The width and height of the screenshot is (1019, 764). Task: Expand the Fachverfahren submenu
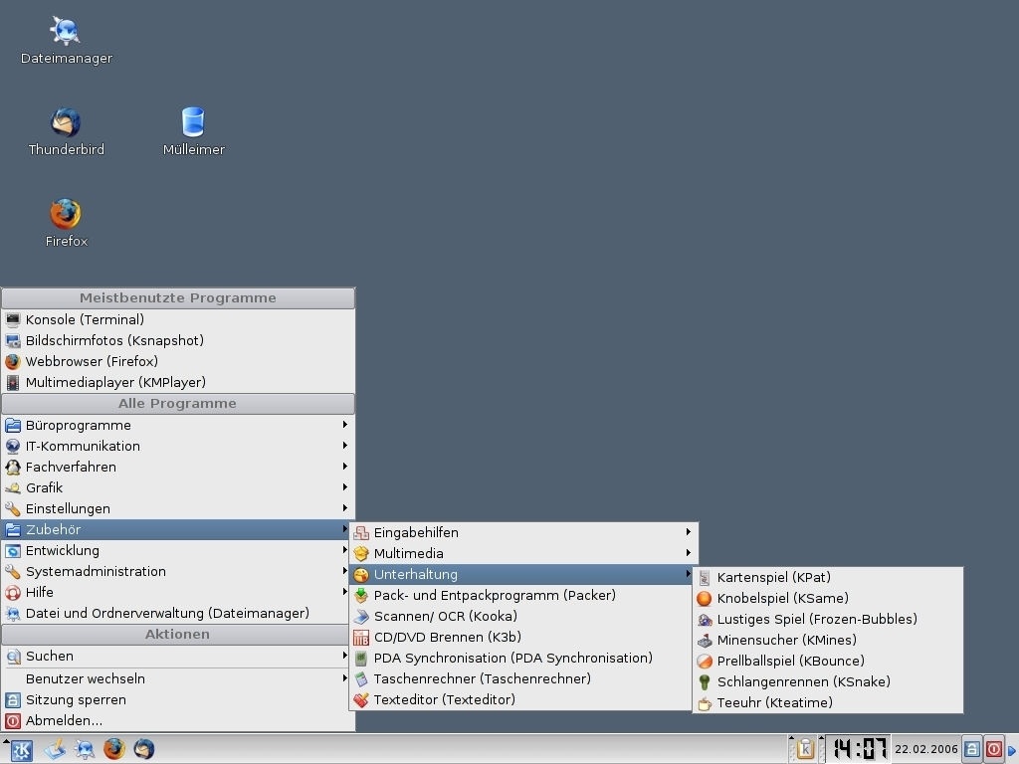click(x=178, y=467)
